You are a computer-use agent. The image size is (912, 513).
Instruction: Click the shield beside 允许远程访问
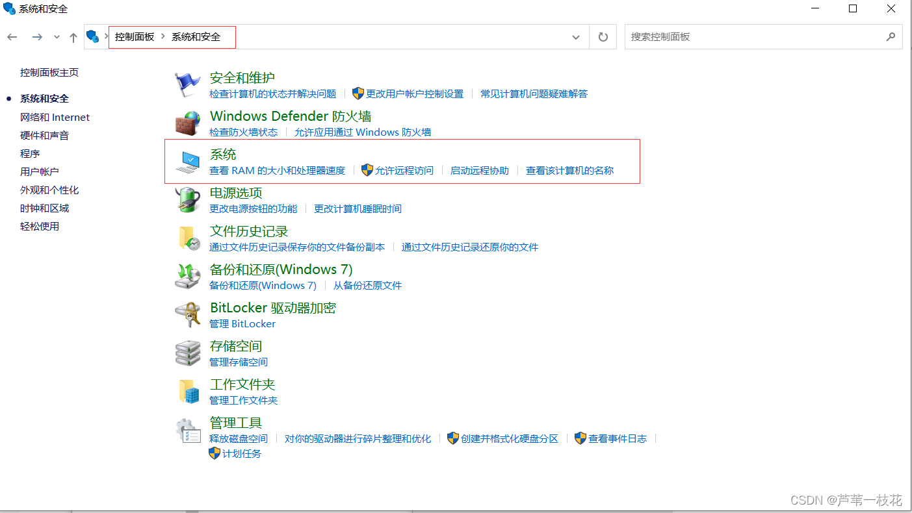point(367,170)
